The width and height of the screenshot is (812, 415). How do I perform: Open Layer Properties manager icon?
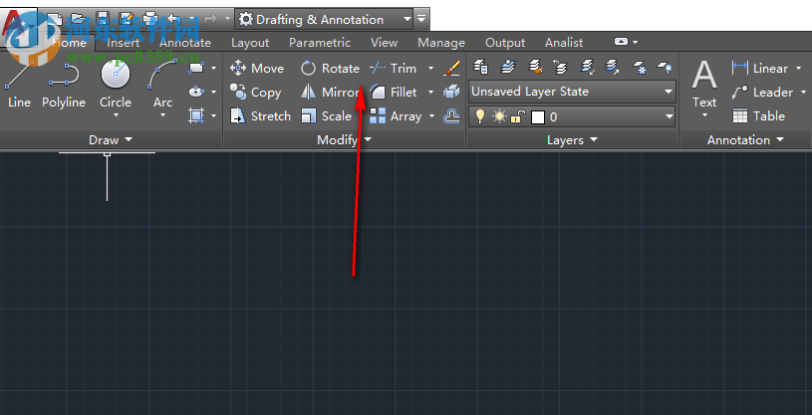click(480, 67)
